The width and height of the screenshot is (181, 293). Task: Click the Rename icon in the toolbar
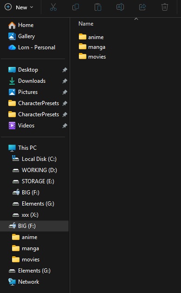click(x=120, y=7)
